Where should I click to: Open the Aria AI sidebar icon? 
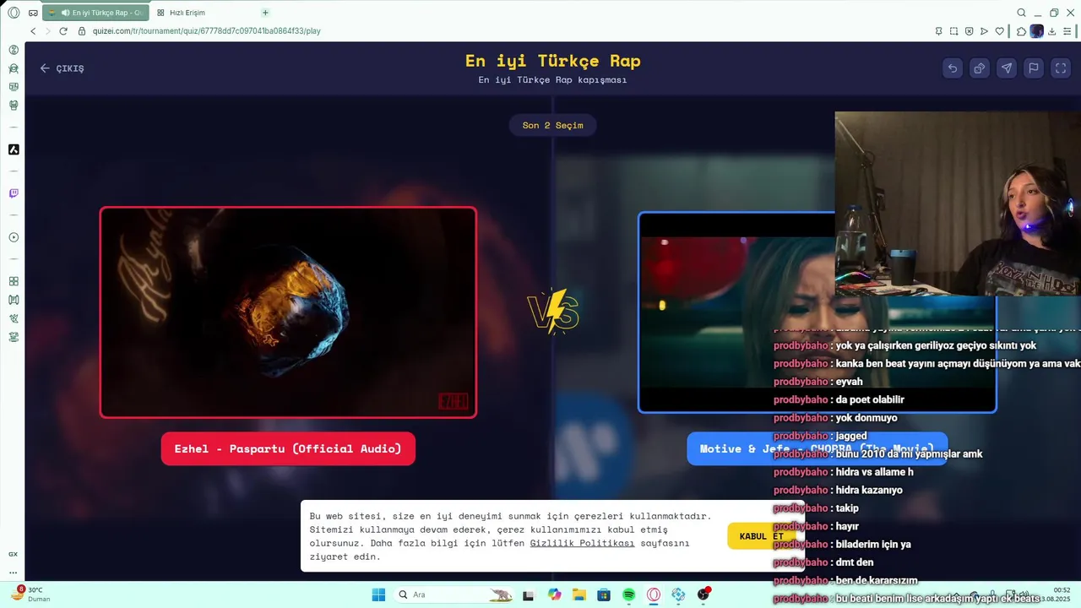14,149
